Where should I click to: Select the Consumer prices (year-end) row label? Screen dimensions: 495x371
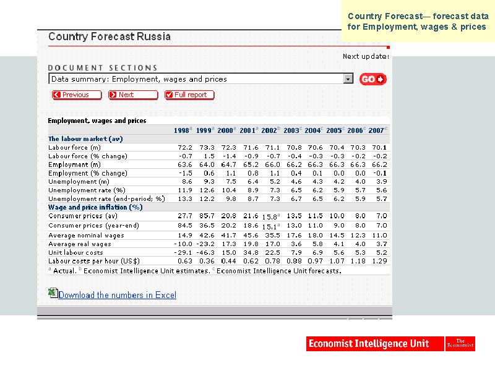pyautogui.click(x=94, y=226)
